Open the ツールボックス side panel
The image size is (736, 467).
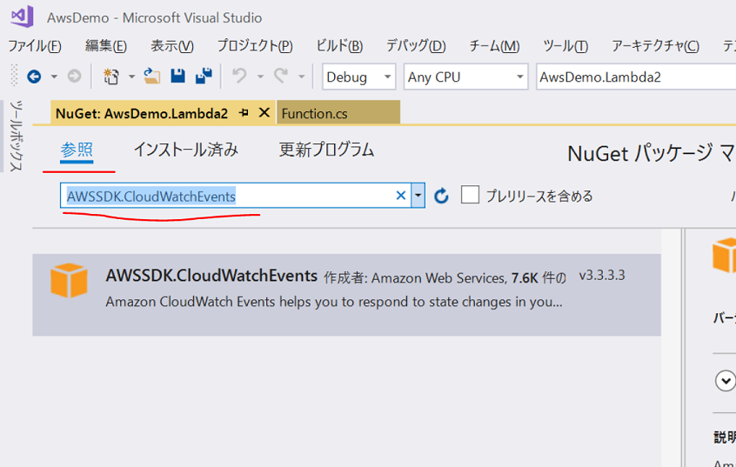coord(16,136)
